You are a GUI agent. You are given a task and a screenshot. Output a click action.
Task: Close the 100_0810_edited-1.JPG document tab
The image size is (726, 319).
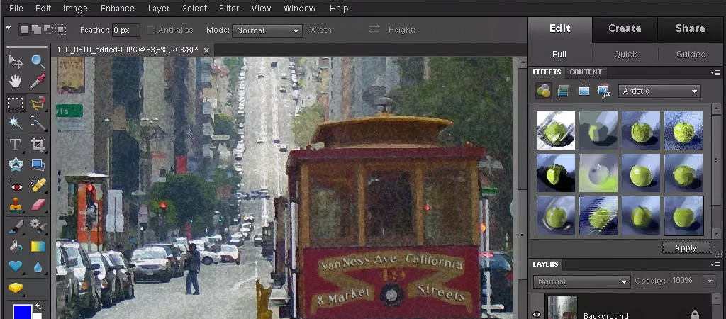[206, 50]
